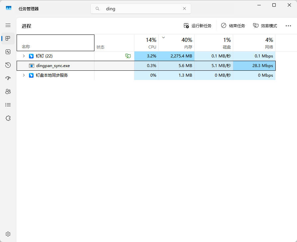Screen dimensions: 297x242
Task: Select the Processes page icon in sidebar
Action: coord(8,39)
